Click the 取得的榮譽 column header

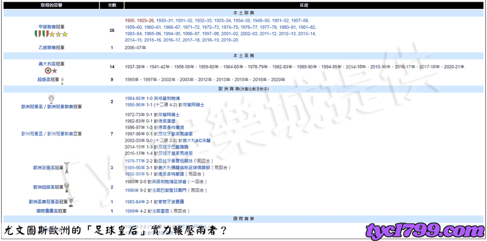point(51,5)
